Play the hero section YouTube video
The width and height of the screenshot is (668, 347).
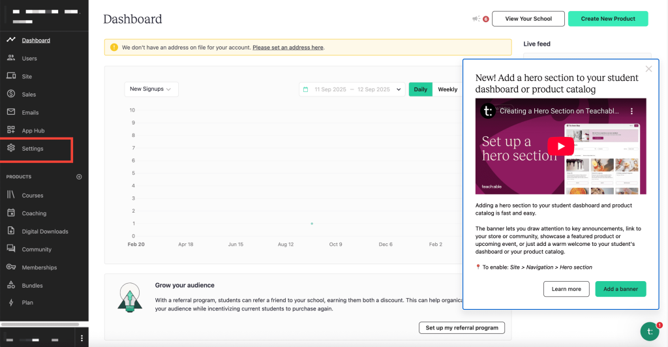point(560,146)
